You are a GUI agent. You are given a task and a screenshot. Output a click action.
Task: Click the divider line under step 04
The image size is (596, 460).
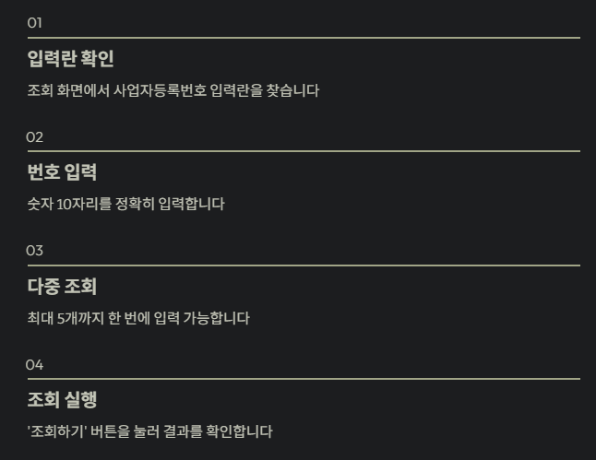pyautogui.click(x=304, y=379)
